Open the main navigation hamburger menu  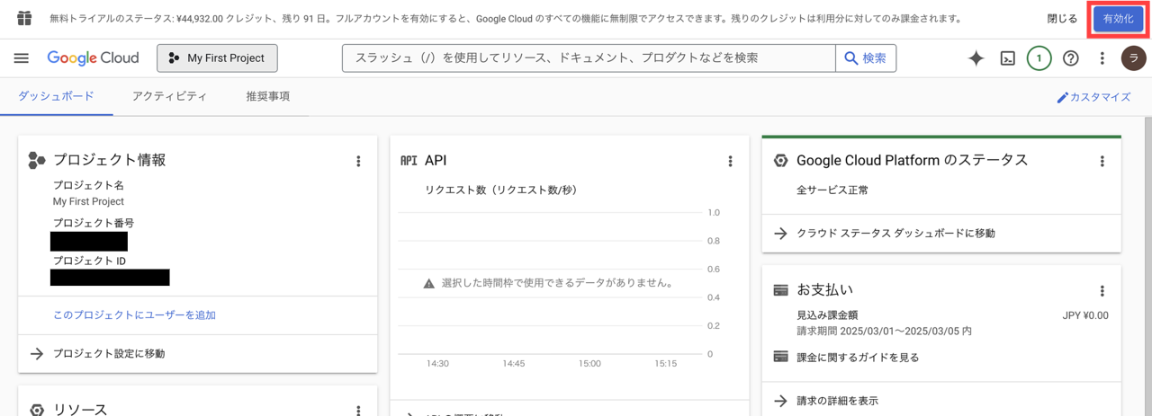[22, 58]
